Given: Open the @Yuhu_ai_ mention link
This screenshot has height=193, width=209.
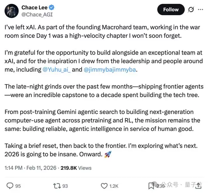Looking at the screenshot, I should (56, 69).
